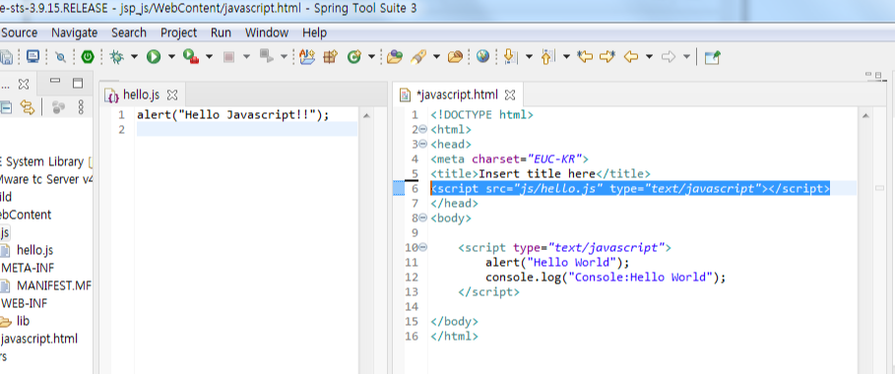Viewport: 895px width, 374px height.
Task: Open the Back navigation history dropdown
Action: click(649, 56)
